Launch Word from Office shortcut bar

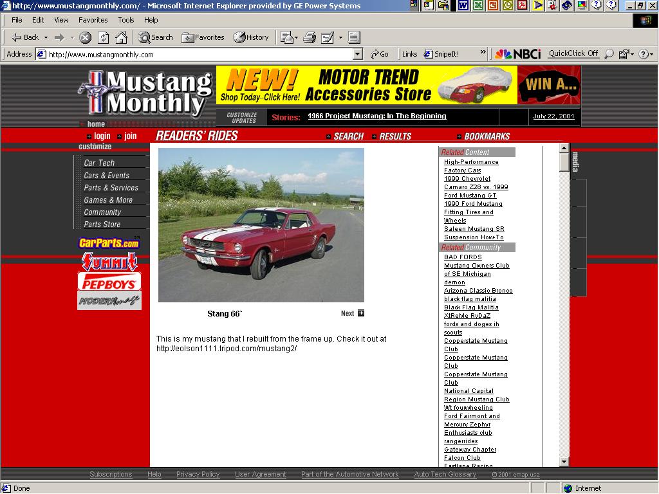pyautogui.click(x=463, y=5)
